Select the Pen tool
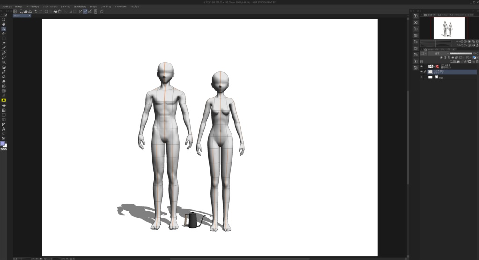The width and height of the screenshot is (479, 260). pos(4,53)
